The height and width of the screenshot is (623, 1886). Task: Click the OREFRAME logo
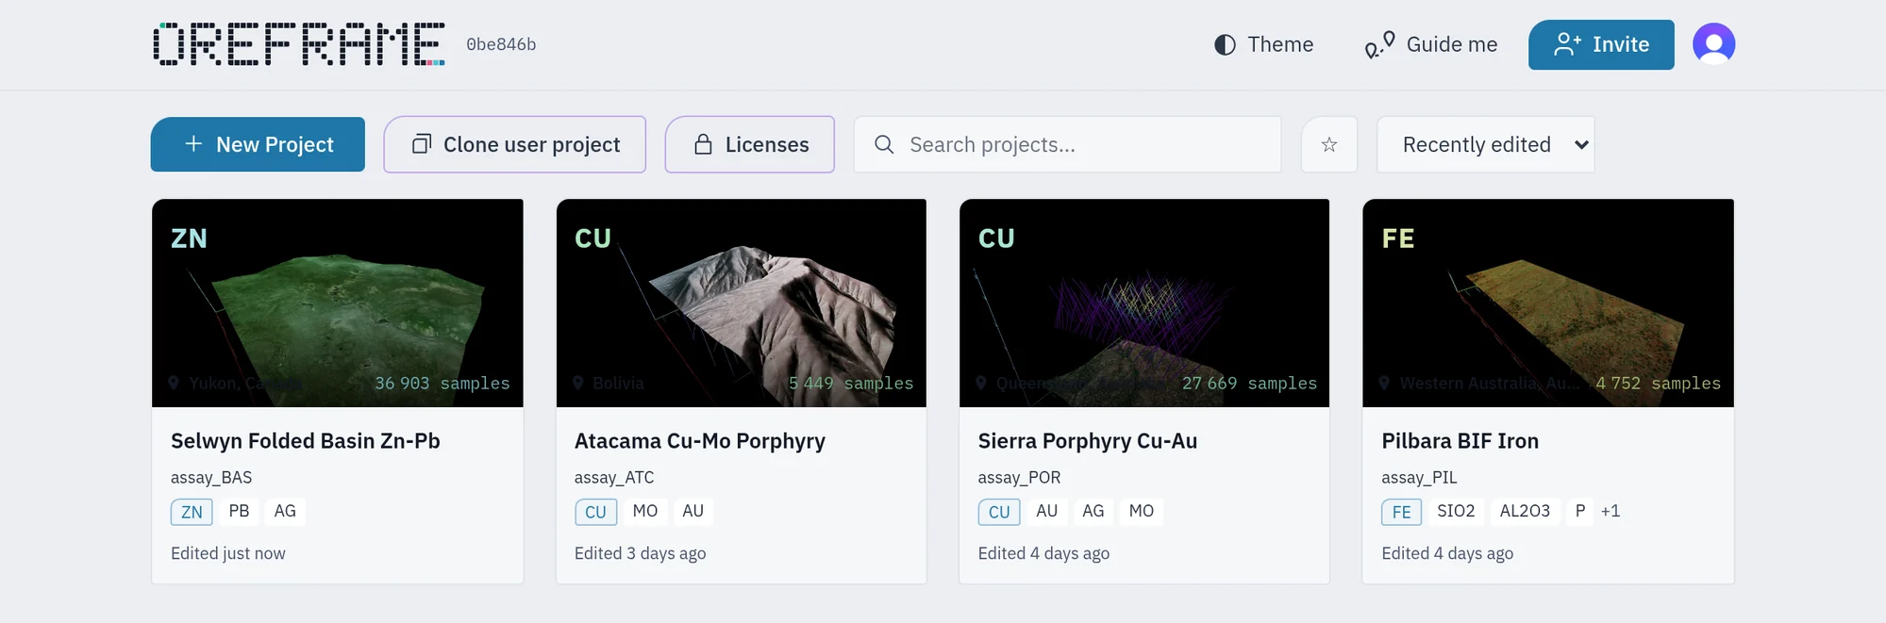(x=299, y=44)
